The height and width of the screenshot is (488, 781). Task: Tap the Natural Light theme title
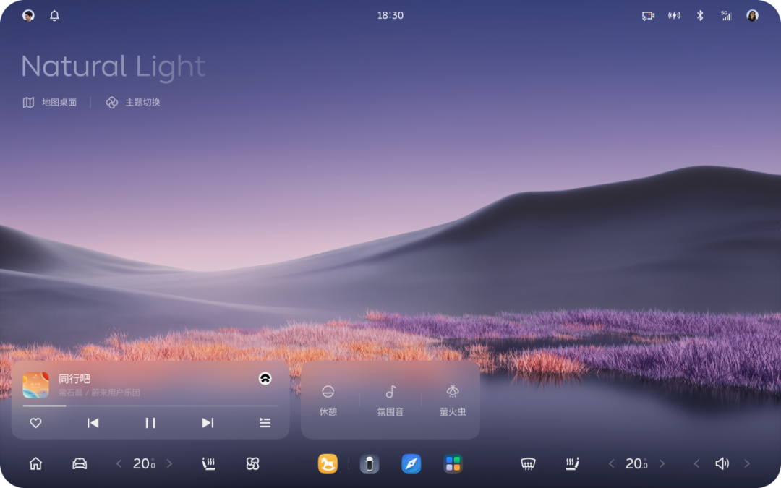pyautogui.click(x=113, y=67)
